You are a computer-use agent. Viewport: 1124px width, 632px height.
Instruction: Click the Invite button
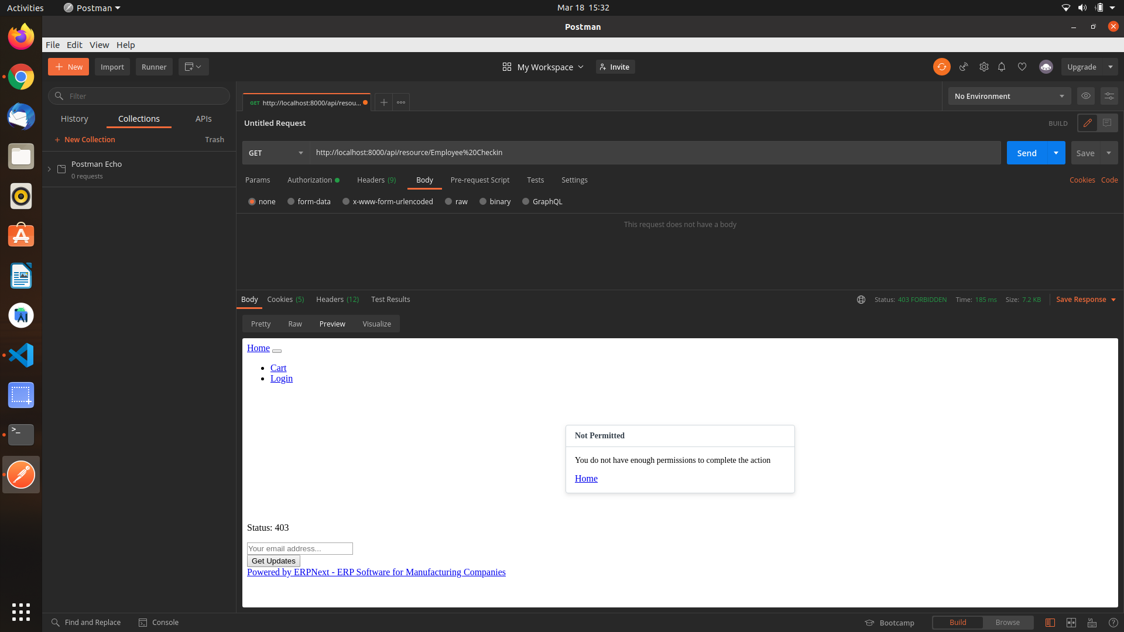coord(615,67)
